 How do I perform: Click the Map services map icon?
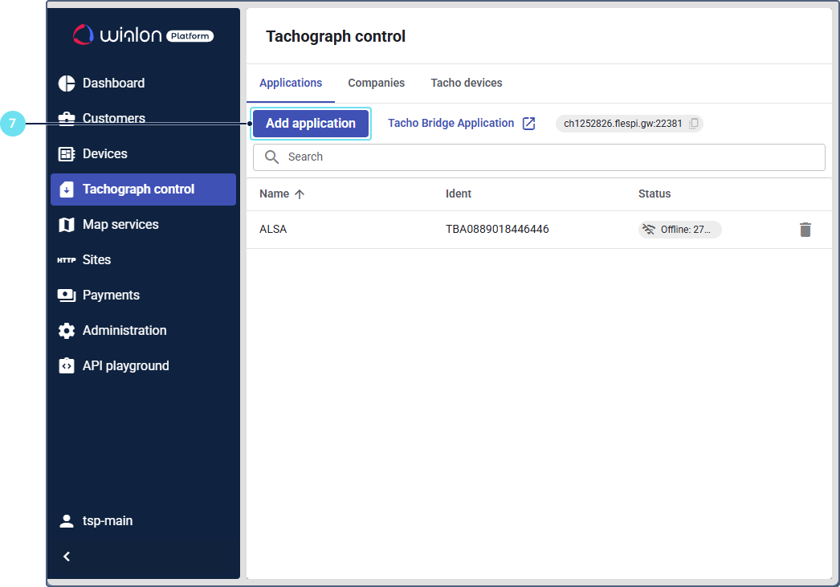(67, 225)
